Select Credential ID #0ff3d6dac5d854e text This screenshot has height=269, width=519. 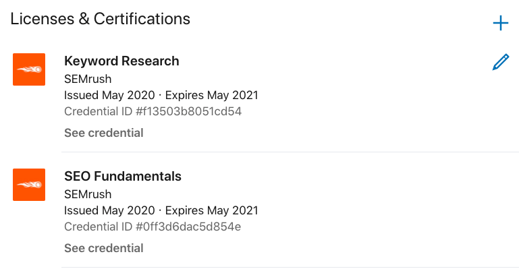click(153, 227)
